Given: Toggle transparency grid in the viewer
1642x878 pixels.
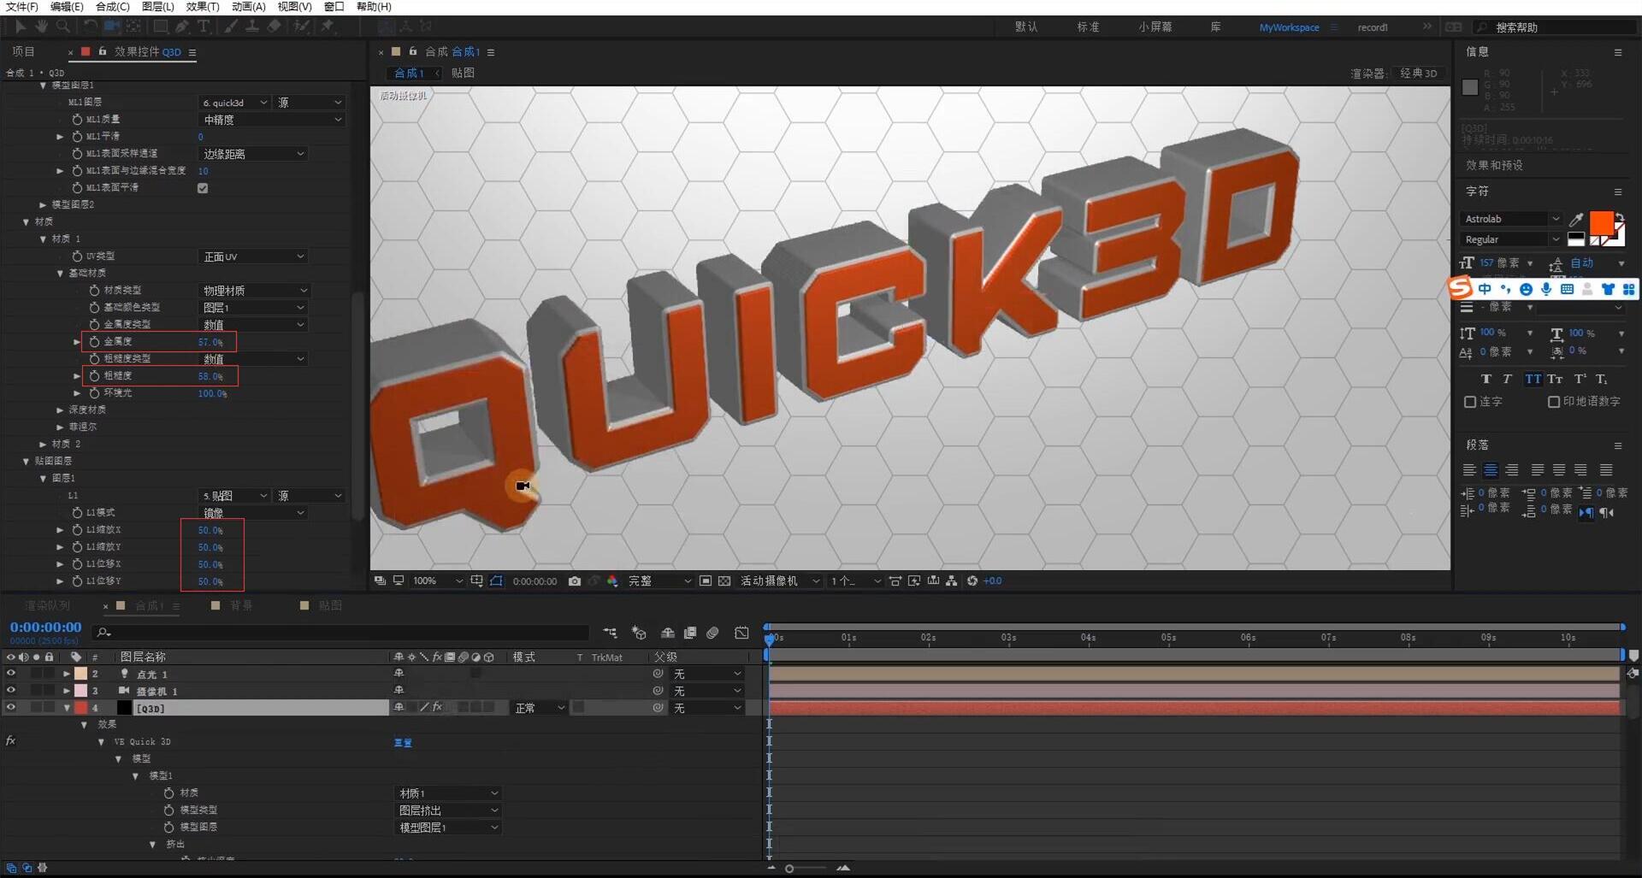Looking at the screenshot, I should (724, 580).
